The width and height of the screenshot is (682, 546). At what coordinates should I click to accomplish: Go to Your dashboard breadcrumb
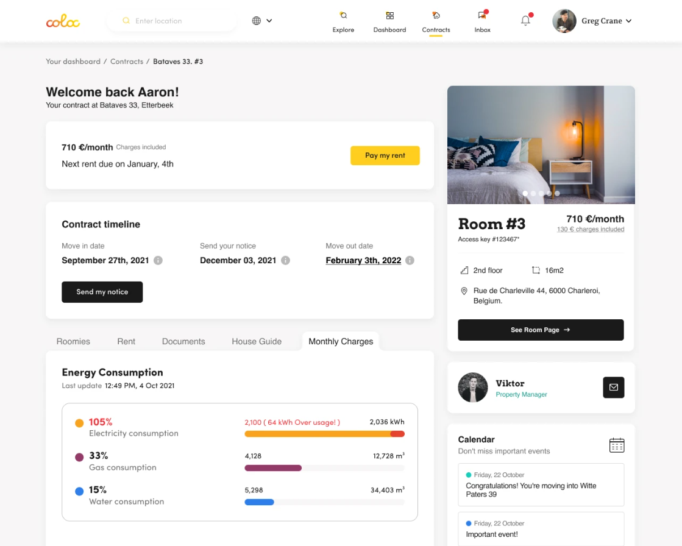(x=73, y=62)
